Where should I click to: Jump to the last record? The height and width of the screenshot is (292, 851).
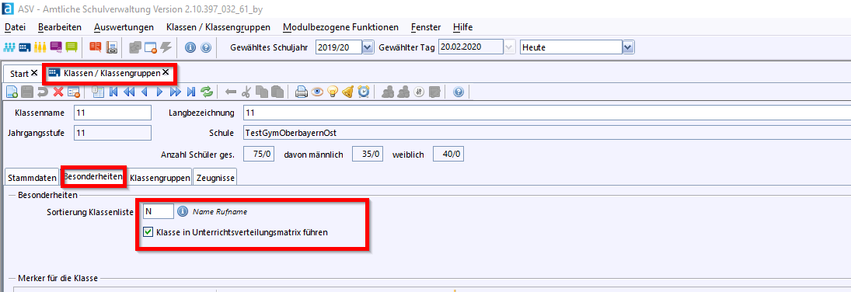coord(190,92)
